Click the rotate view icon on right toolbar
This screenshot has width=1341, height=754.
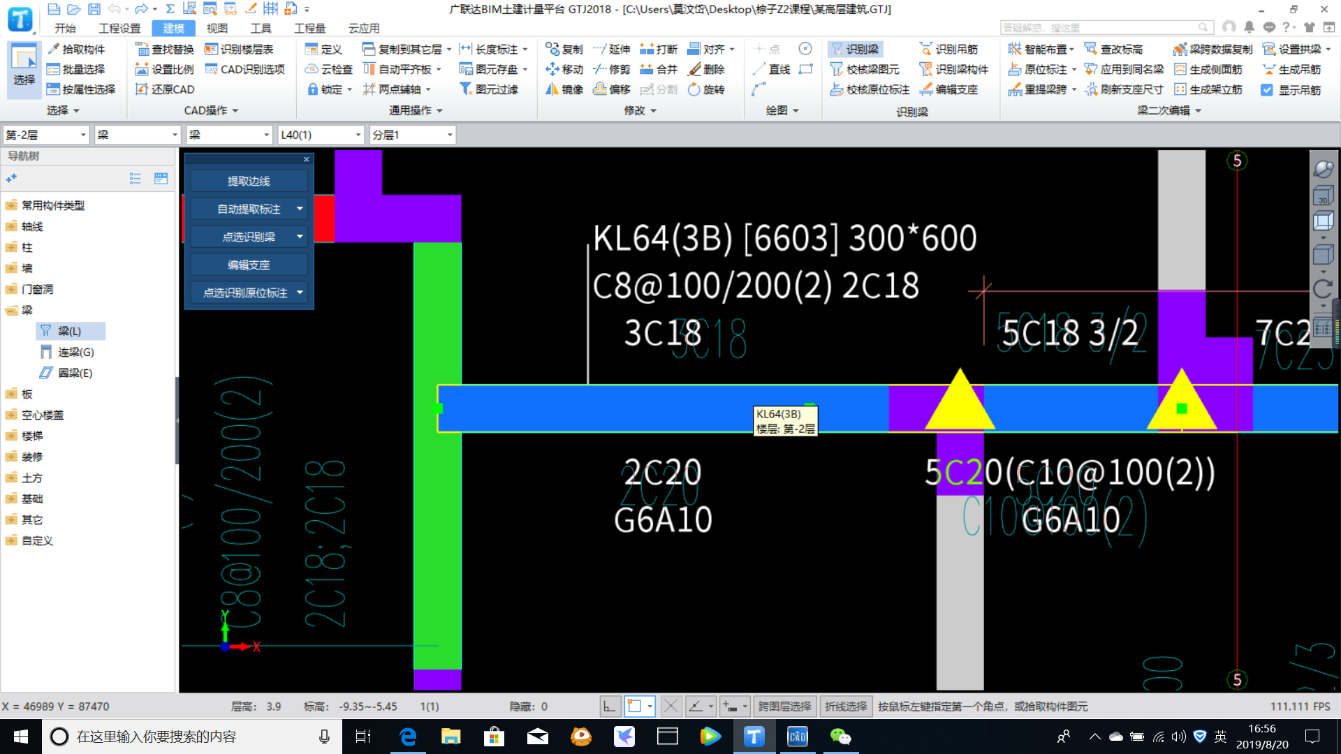[x=1323, y=288]
